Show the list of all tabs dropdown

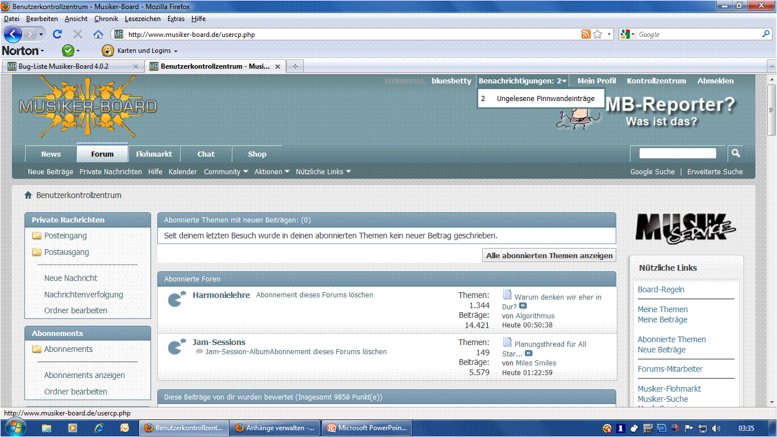point(771,66)
